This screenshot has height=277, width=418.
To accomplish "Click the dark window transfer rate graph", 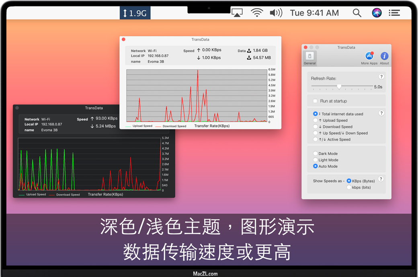I will (x=90, y=164).
